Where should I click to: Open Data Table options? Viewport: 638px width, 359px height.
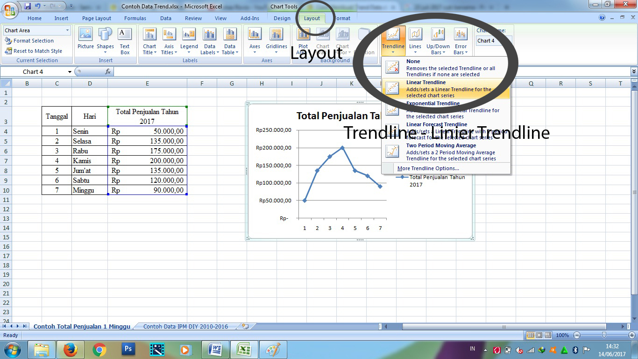[230, 41]
